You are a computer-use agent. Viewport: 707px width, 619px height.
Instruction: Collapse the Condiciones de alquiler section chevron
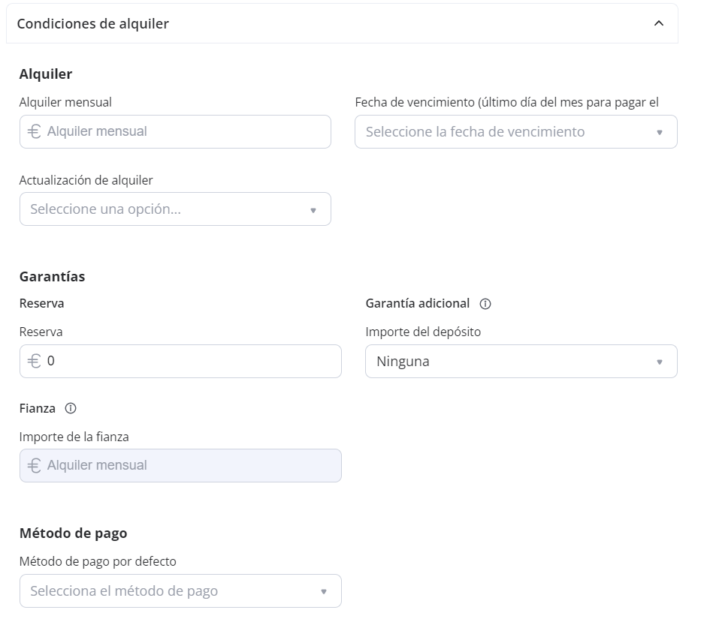[x=659, y=23]
